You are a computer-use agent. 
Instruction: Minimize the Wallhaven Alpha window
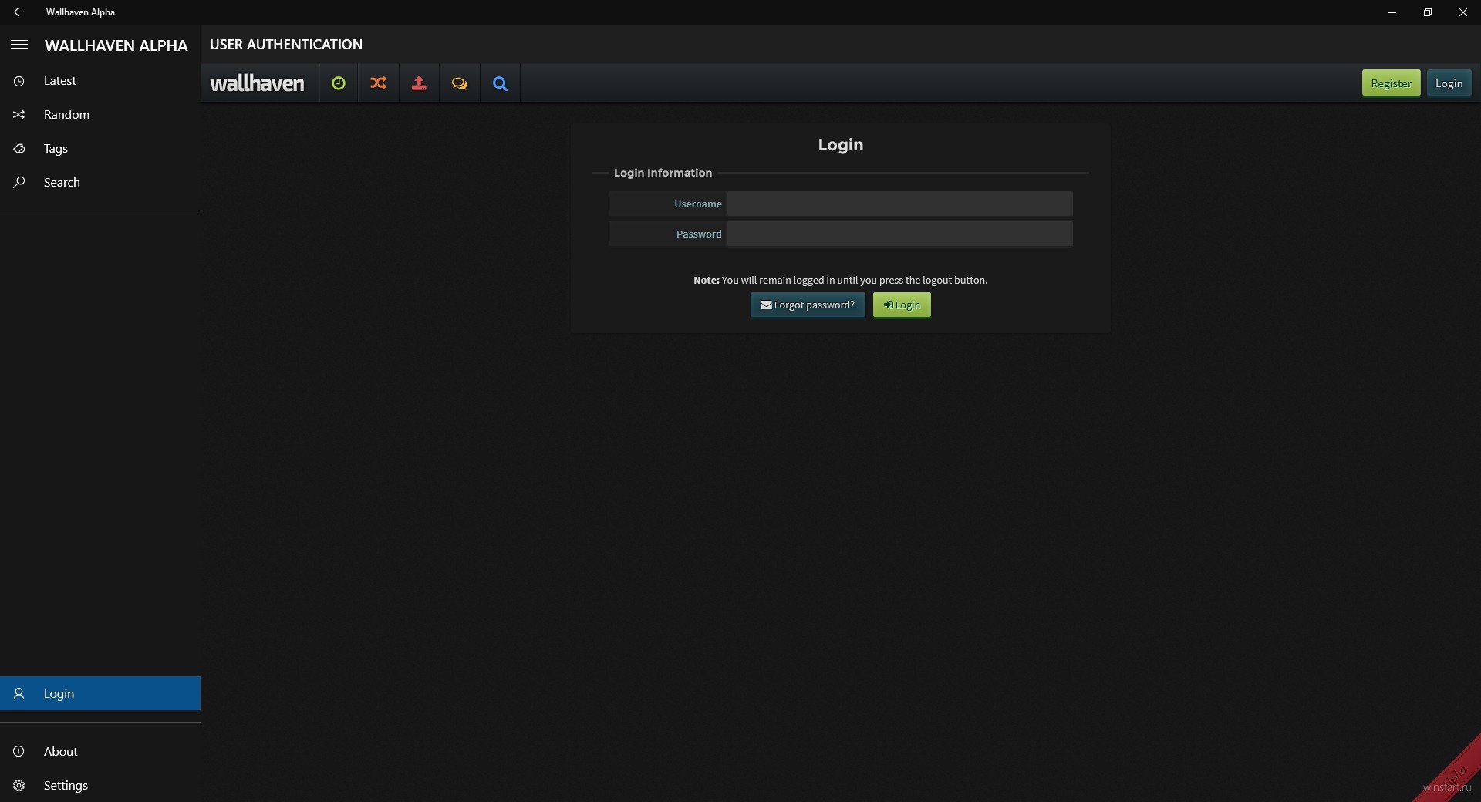pyautogui.click(x=1392, y=12)
